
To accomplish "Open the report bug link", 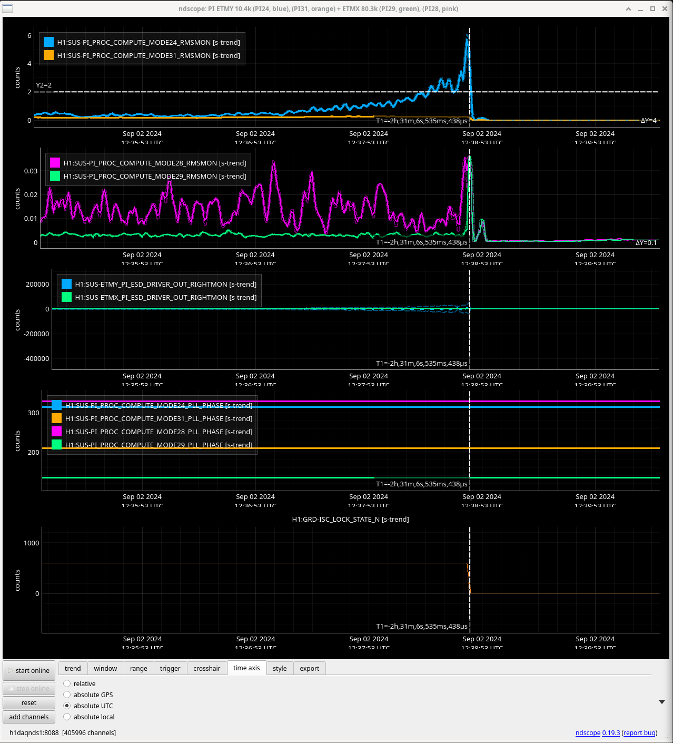I will 639,732.
